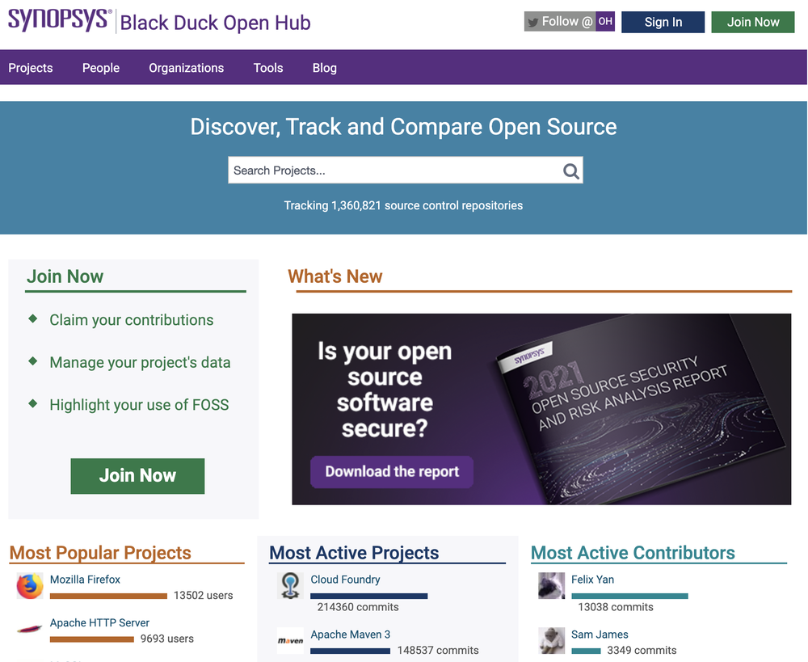Viewport: 808px width, 662px height.
Task: Click Sam James's commits bar
Action: pos(587,651)
